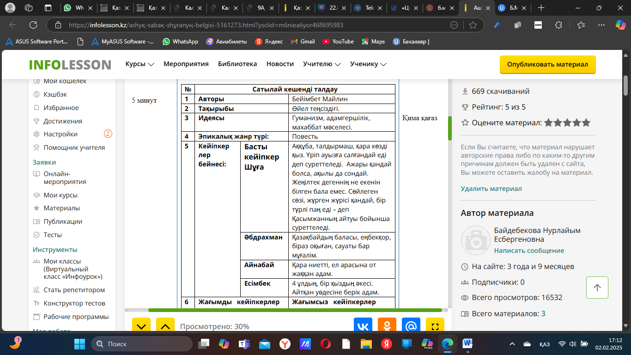Viewport: 631px width, 355px height.
Task: Click the Удалить материал link
Action: [491, 189]
